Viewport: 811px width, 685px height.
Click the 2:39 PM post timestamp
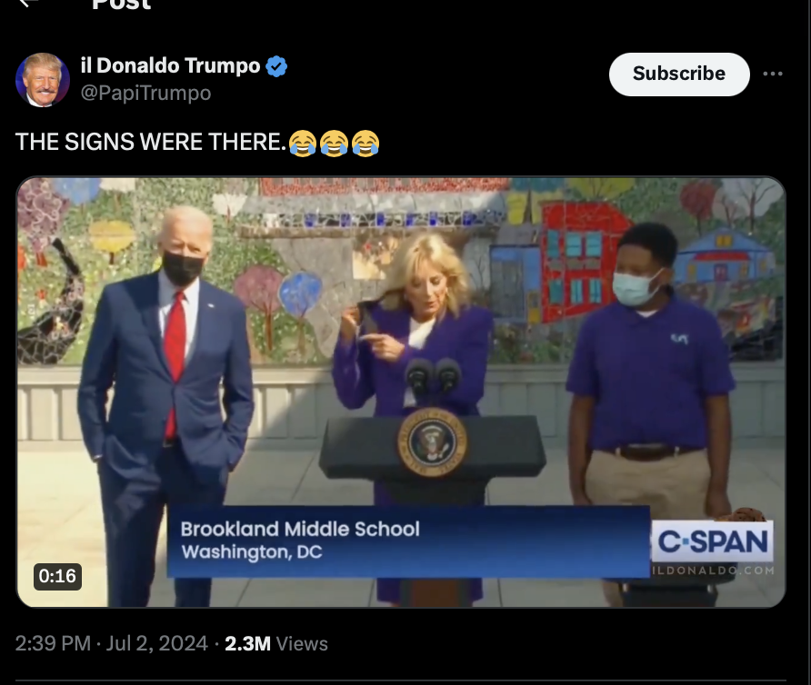coord(53,643)
